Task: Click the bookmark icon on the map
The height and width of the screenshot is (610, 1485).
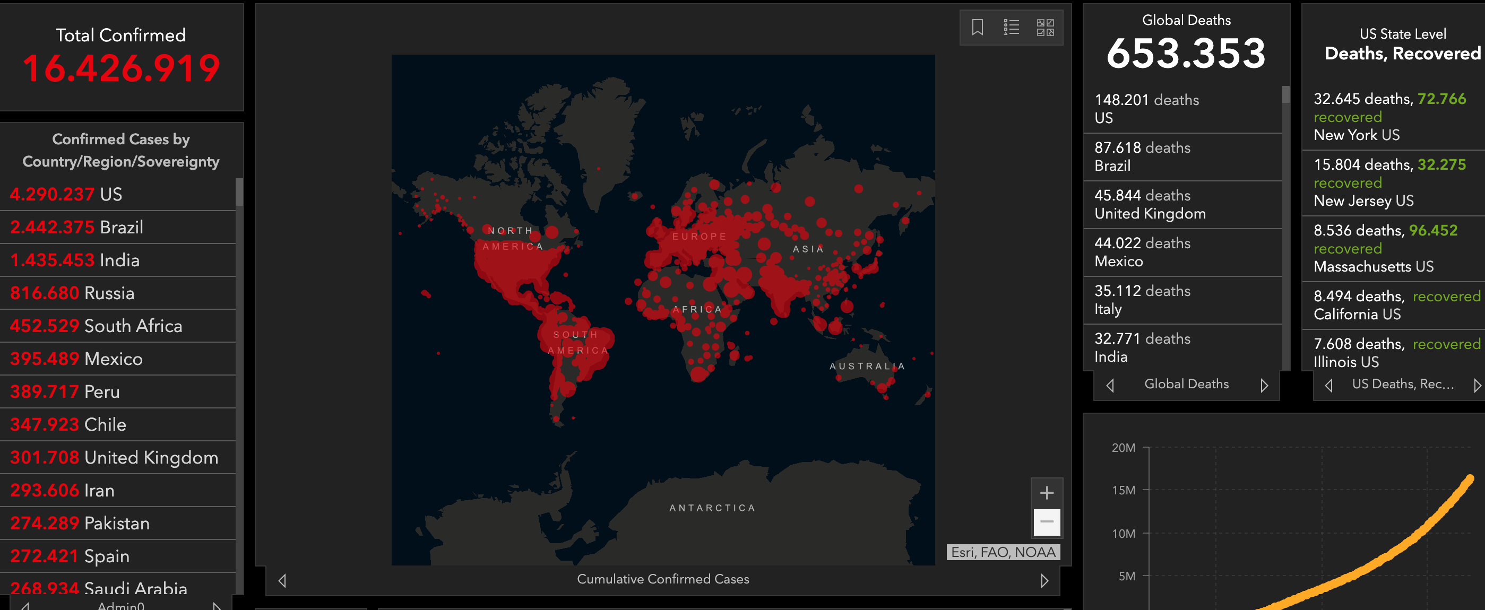Action: (x=977, y=27)
